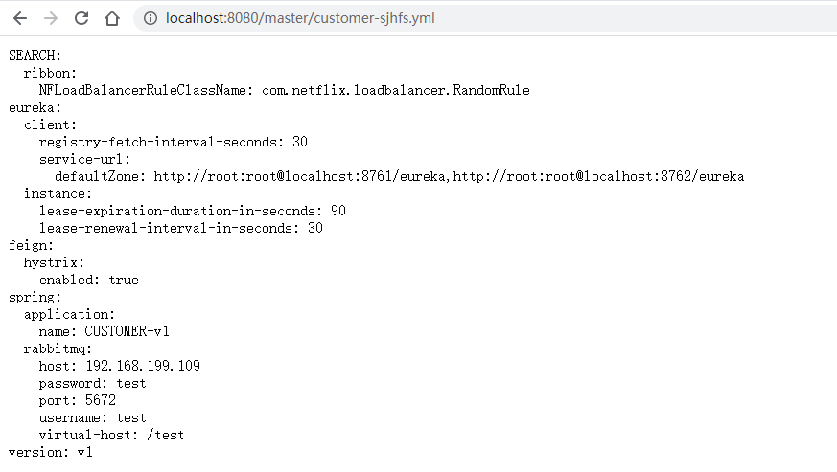Open the browser home page
Screen dimensions: 837x472
(112, 18)
